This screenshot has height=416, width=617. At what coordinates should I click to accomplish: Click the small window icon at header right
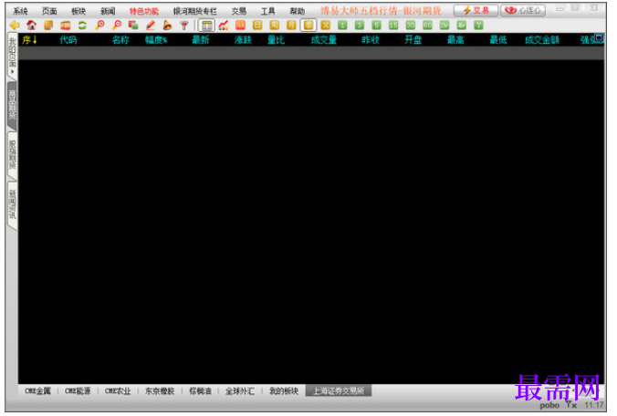point(599,37)
